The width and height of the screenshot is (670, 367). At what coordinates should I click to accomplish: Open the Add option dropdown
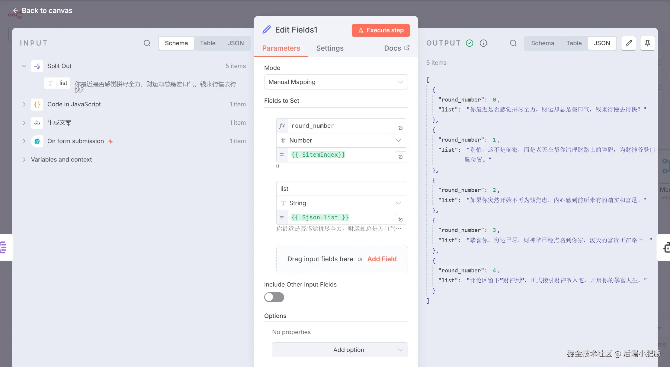click(x=340, y=350)
